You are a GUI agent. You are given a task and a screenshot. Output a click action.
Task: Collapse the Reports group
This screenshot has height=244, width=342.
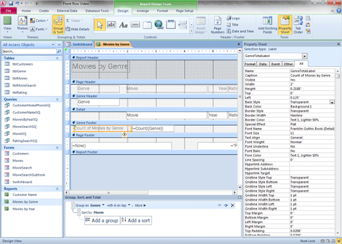(57, 189)
